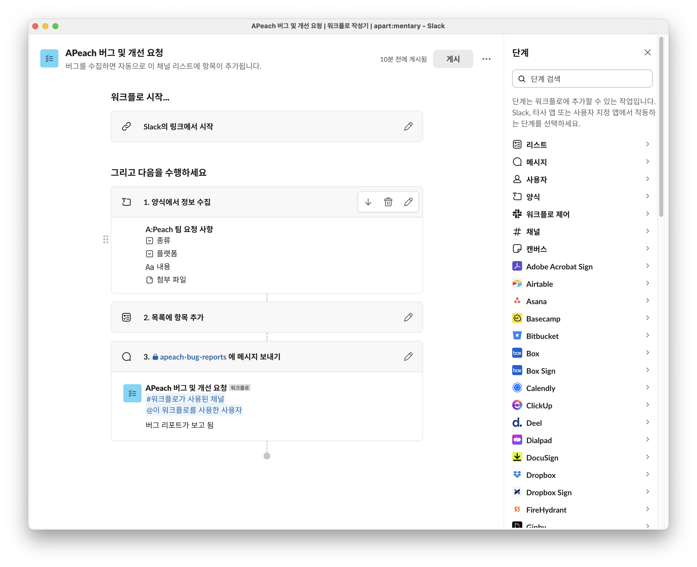The height and width of the screenshot is (567, 697).
Task: Click the message preview workflow avatar icon
Action: [132, 393]
